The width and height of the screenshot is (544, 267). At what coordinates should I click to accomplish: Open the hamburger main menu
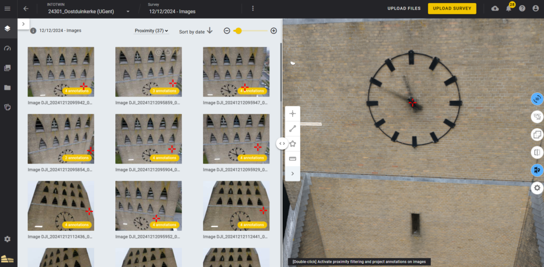[7, 8]
